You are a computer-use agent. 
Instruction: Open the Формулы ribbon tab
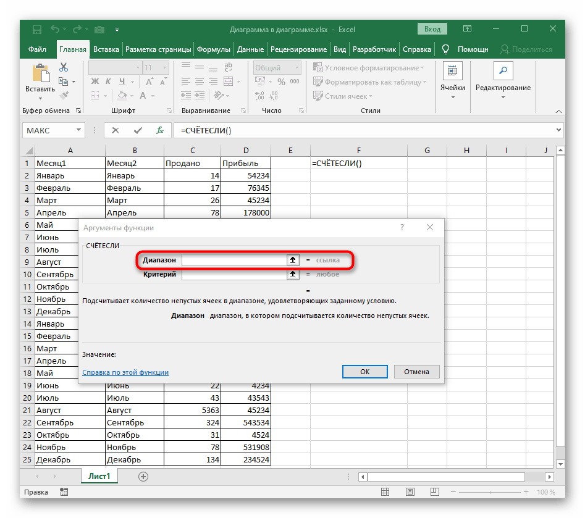click(x=214, y=49)
